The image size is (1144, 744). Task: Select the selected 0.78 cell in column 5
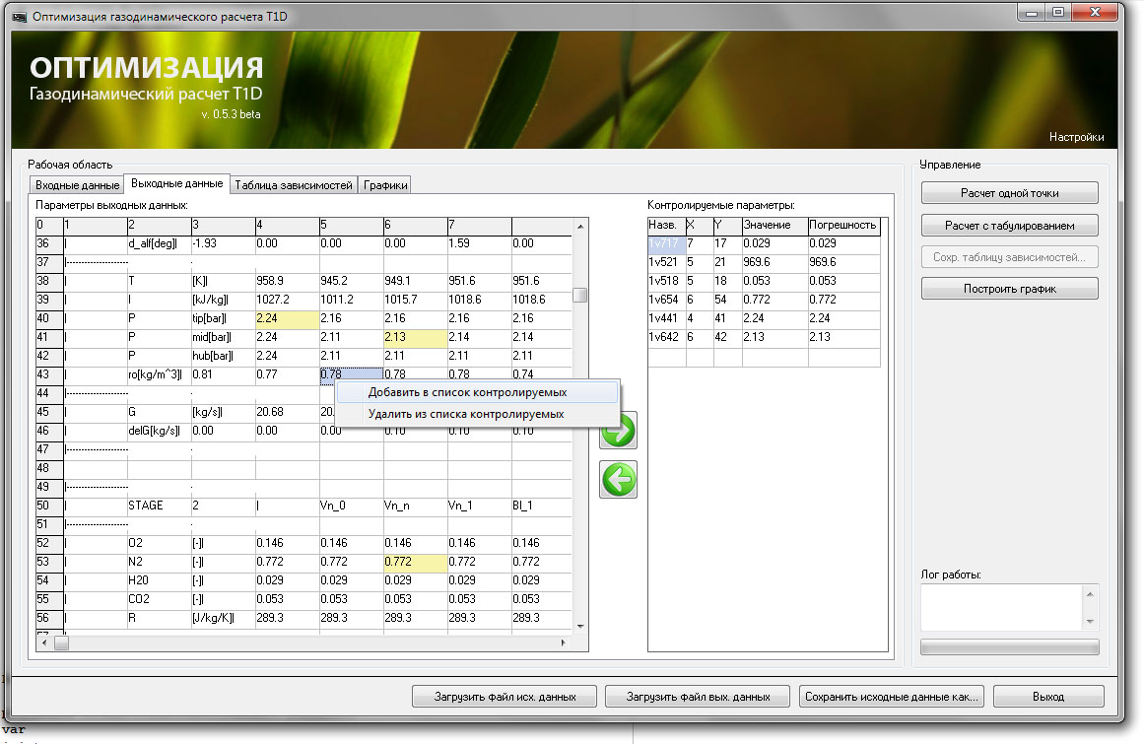click(351, 374)
